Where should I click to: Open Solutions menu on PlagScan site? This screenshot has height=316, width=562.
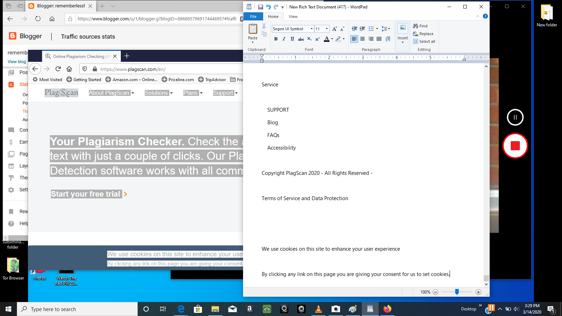[159, 93]
